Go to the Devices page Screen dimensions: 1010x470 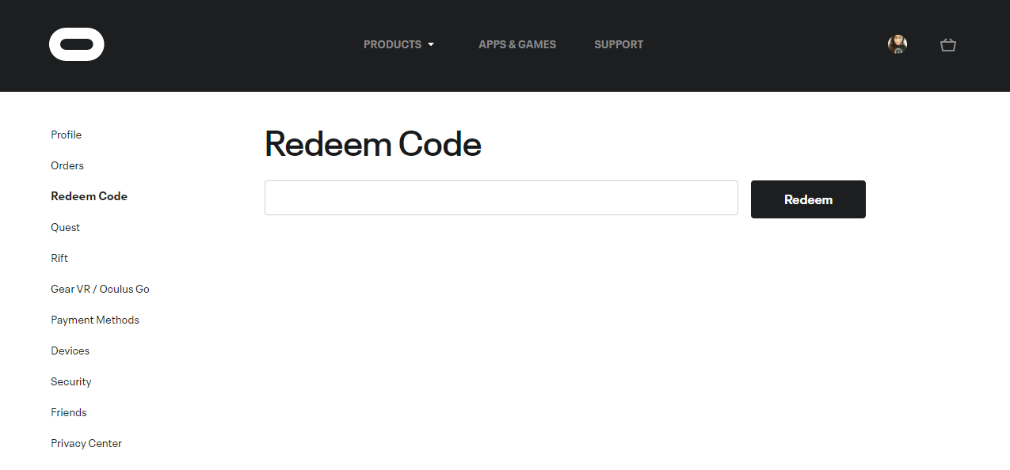click(x=70, y=351)
